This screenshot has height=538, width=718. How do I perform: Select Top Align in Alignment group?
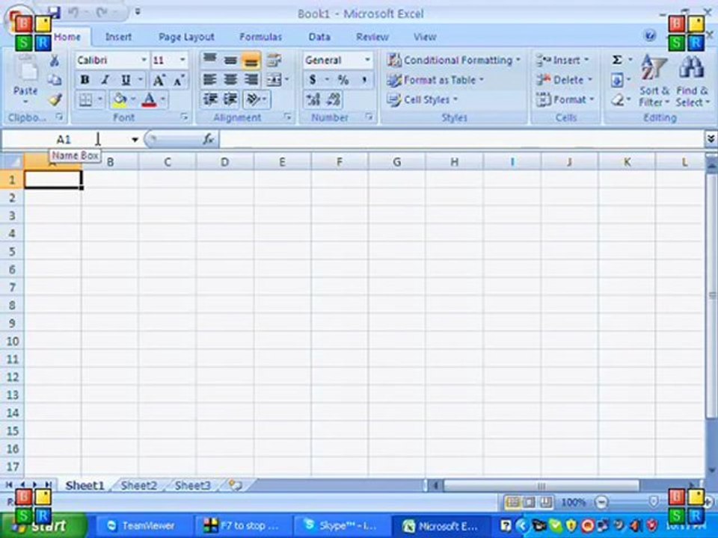coord(209,60)
